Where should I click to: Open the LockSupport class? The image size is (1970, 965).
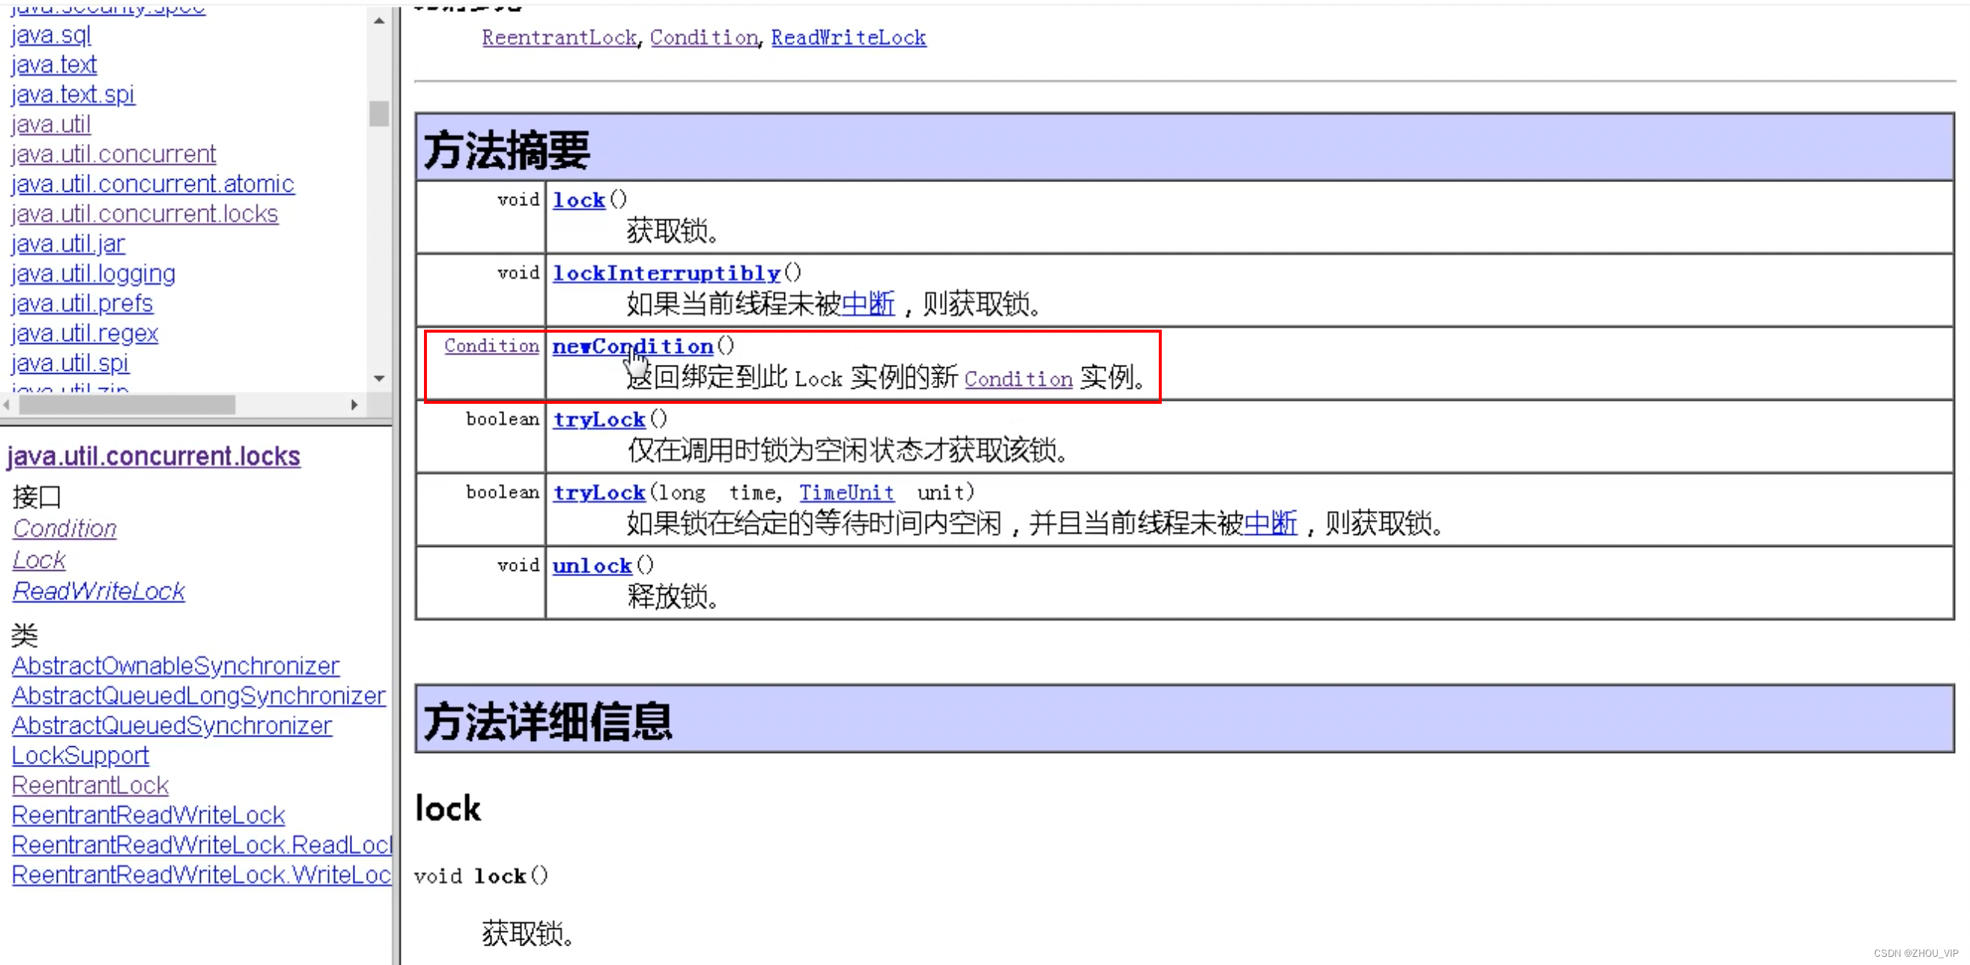click(80, 755)
